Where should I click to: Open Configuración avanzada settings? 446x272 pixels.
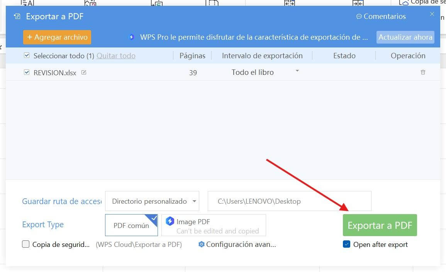tap(237, 245)
